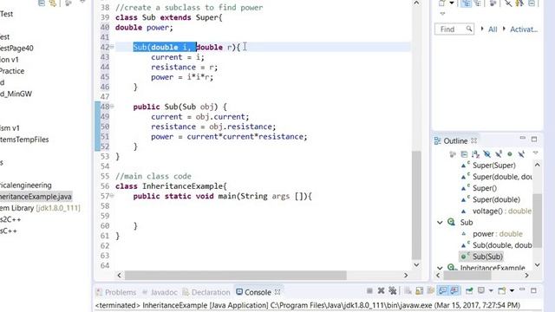Toggle alphabetical Sort in Outline toolbar

[475, 154]
